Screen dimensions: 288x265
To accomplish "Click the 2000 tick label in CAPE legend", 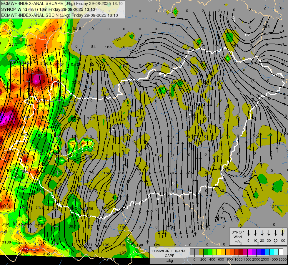I will (x=256, y=259).
